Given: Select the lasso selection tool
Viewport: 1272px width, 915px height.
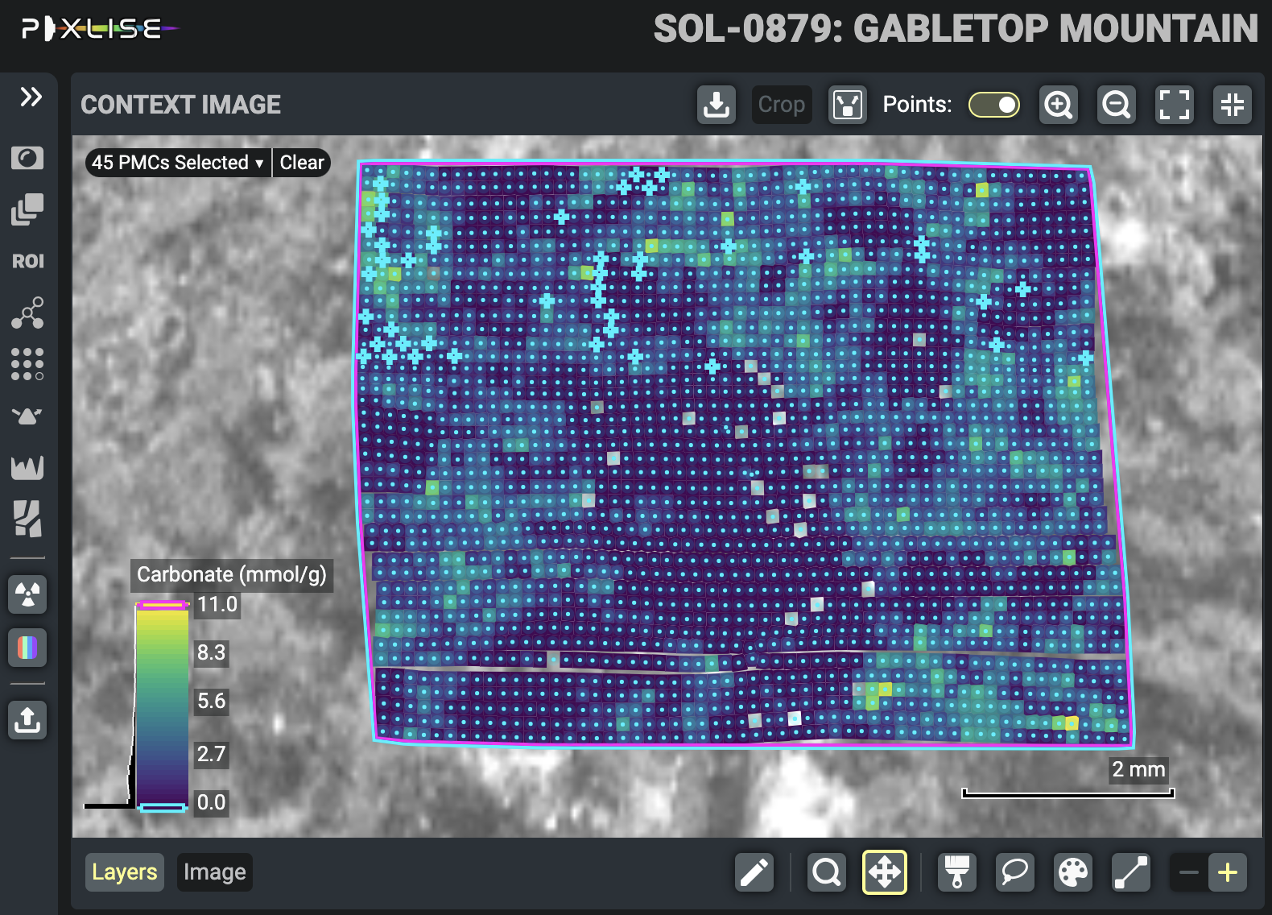Looking at the screenshot, I should [x=1015, y=872].
